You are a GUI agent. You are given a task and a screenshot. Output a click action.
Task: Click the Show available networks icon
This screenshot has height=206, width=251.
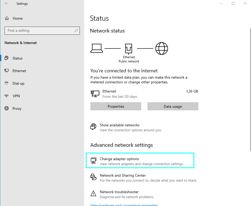click(93, 127)
